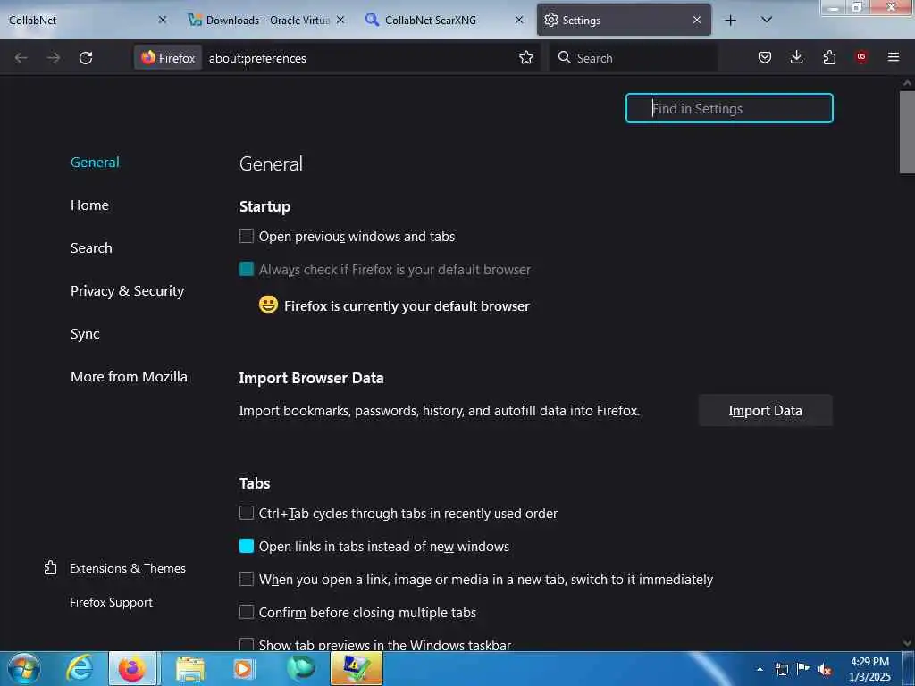The height and width of the screenshot is (686, 915).
Task: Reload the current page
Action: pyautogui.click(x=86, y=58)
